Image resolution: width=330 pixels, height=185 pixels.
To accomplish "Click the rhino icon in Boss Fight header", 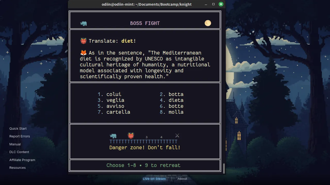I will [x=84, y=23].
